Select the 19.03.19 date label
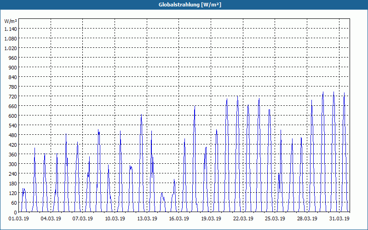 click(211, 219)
